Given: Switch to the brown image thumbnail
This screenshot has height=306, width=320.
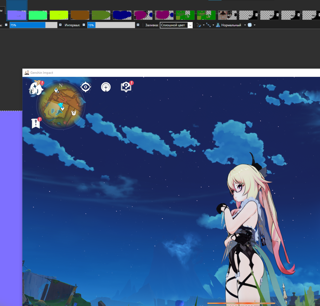Looking at the screenshot, I should pyautogui.click(x=80, y=15).
